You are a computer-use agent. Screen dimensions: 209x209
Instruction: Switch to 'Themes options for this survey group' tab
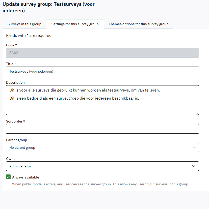point(138,24)
